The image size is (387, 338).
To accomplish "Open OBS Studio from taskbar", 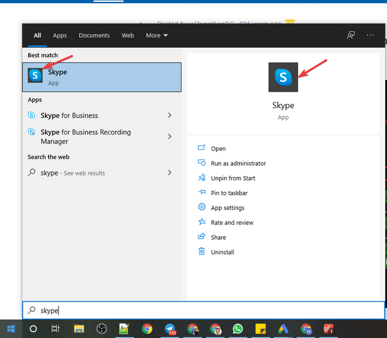I will click(x=102, y=328).
